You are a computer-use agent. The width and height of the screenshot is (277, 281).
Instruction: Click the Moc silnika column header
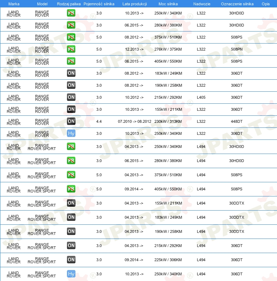point(168,4)
